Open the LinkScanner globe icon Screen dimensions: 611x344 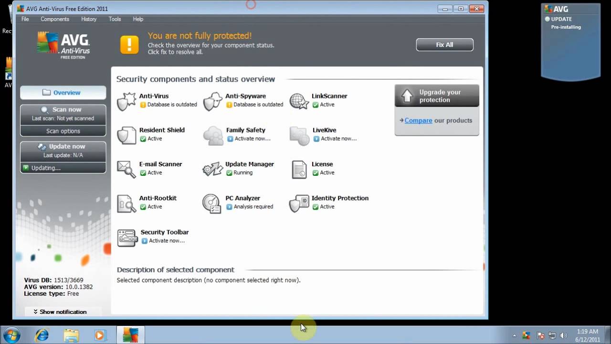[299, 101]
